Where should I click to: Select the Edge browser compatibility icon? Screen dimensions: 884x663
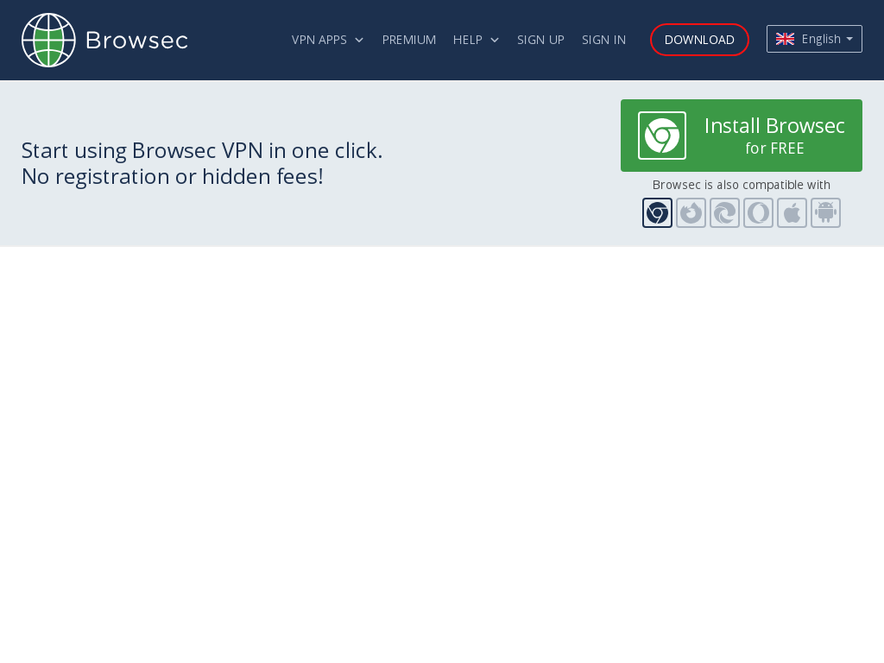[724, 212]
